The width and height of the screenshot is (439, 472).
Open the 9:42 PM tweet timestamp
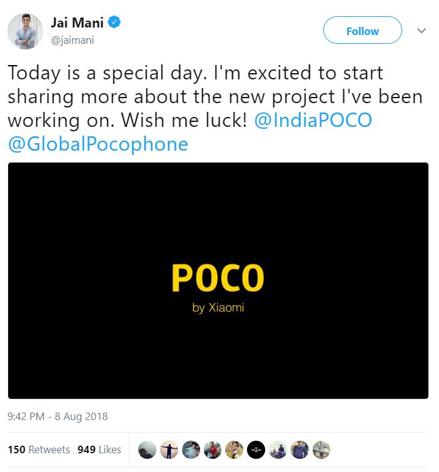click(58, 416)
